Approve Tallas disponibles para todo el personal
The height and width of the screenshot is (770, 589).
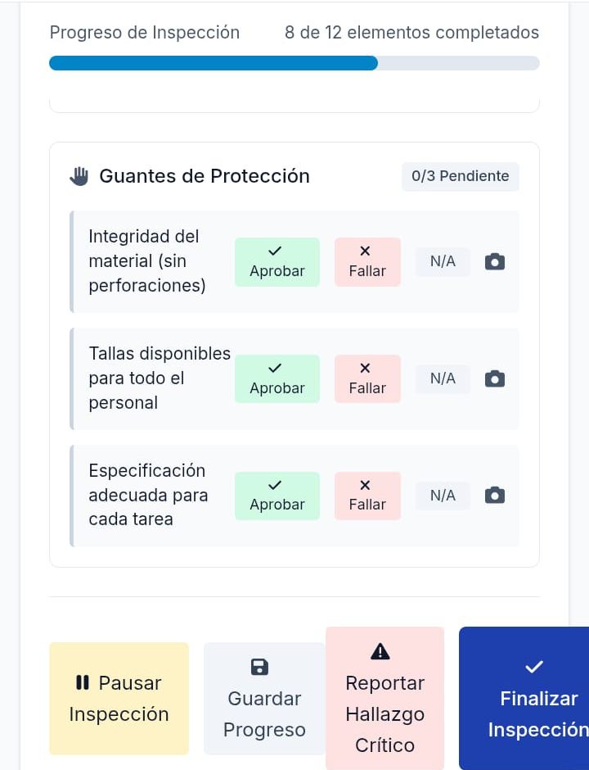(277, 379)
